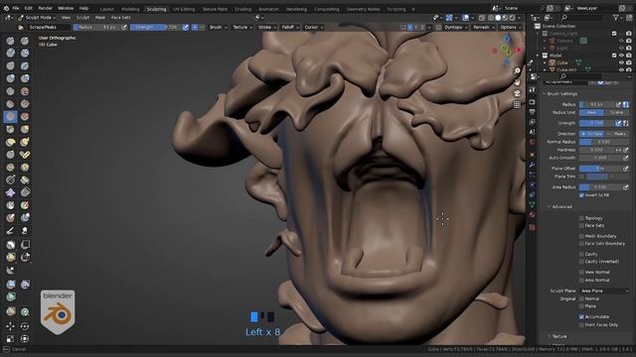Image resolution: width=636 pixels, height=357 pixels.
Task: Toggle camera view with viewport camera gizmo
Action: coord(517,93)
